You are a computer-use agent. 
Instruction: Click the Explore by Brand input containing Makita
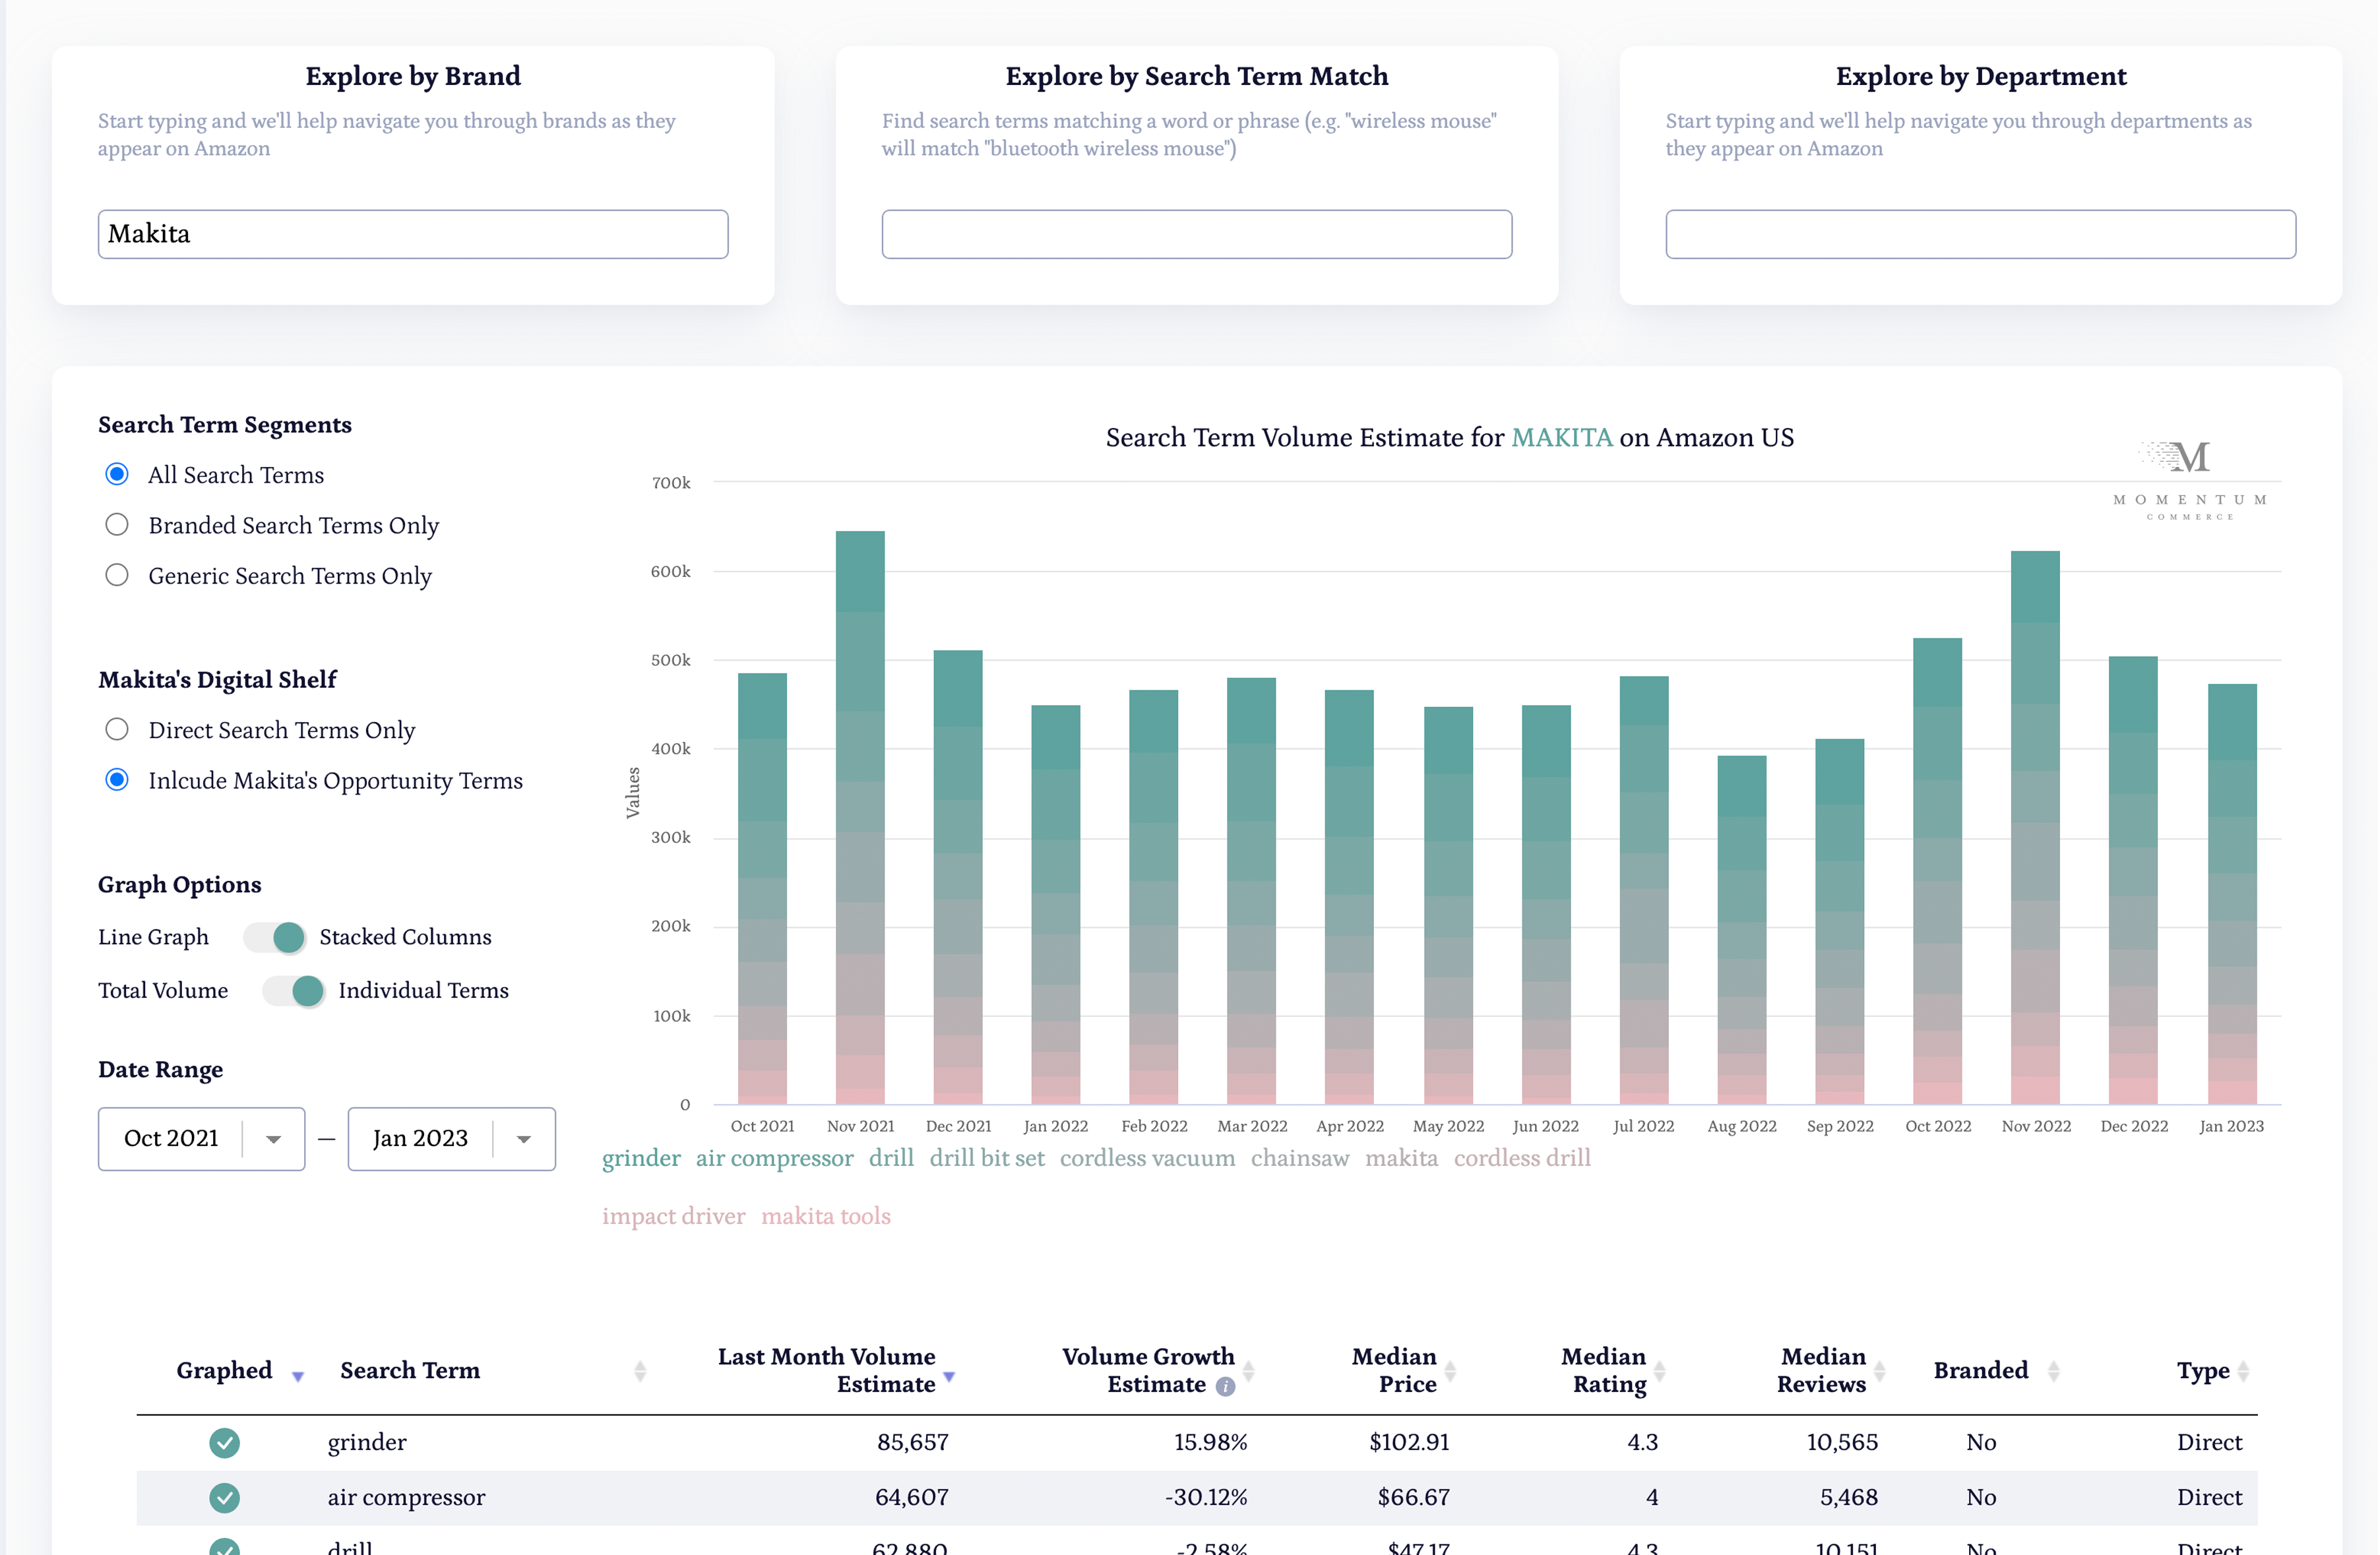click(x=413, y=234)
